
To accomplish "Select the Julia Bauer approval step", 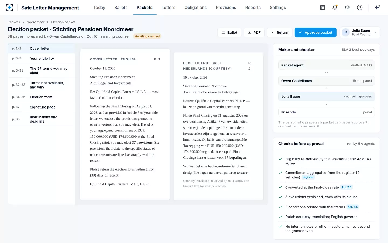I will point(327,97).
